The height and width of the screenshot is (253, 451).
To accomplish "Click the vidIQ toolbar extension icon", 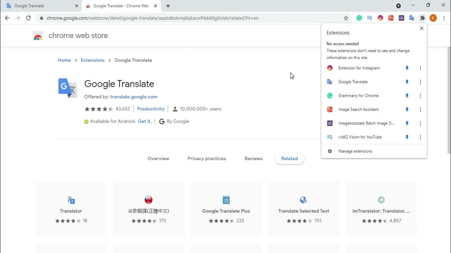I will pyautogui.click(x=370, y=18).
